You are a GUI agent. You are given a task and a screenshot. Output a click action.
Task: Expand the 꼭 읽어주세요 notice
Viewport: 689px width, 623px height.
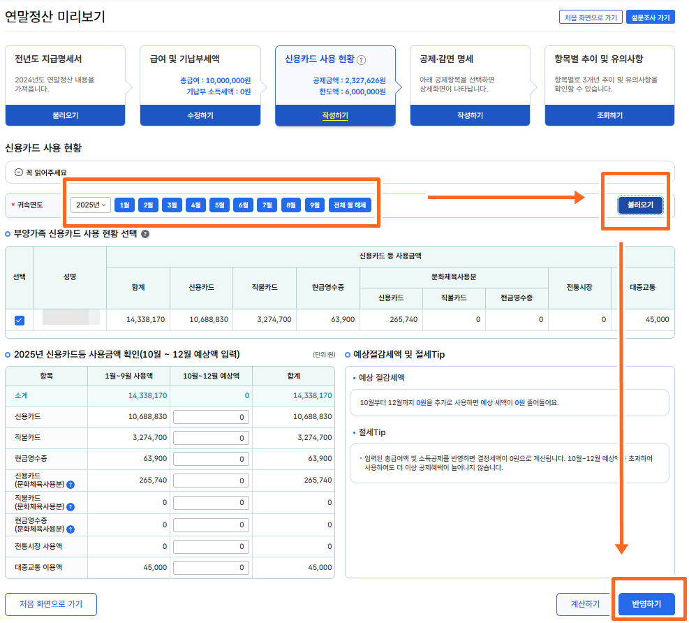18,173
